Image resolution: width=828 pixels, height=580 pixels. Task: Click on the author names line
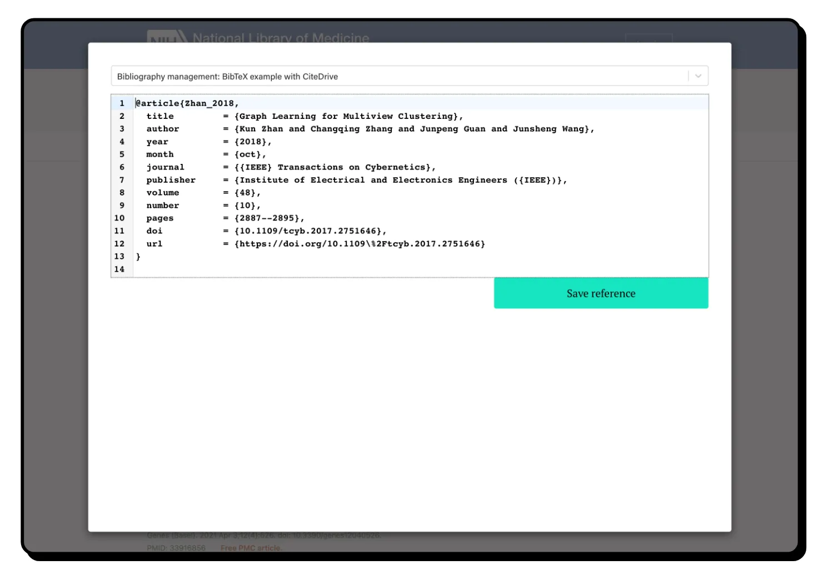point(413,129)
